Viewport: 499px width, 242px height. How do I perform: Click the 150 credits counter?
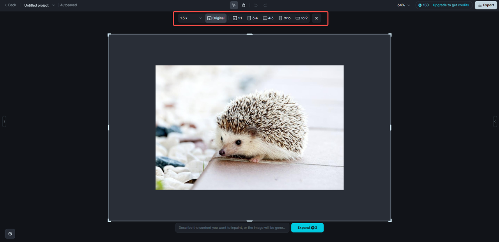(x=423, y=5)
